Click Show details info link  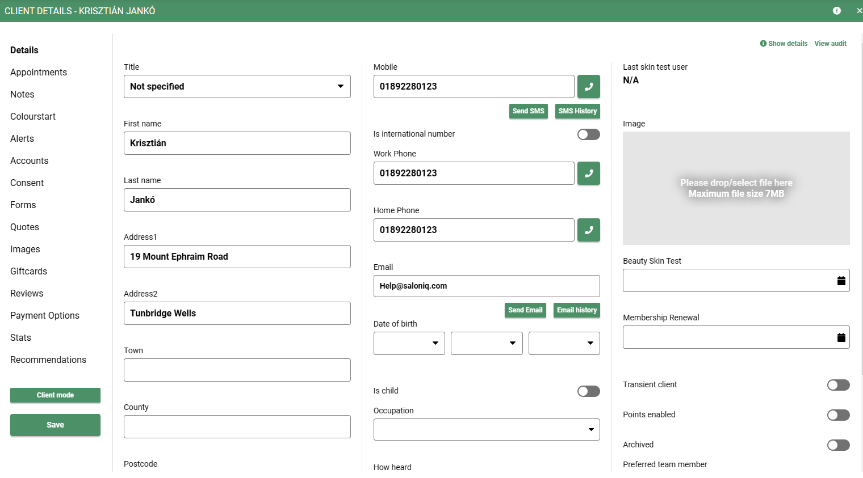[x=784, y=44]
